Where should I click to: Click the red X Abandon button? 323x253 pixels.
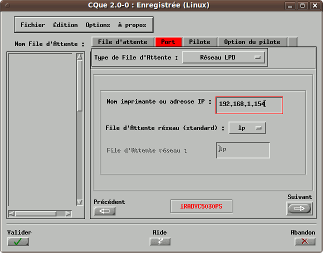305,241
